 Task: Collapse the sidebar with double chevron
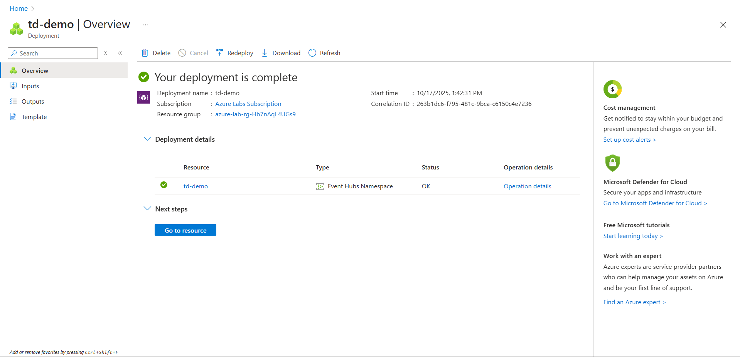[x=120, y=53]
